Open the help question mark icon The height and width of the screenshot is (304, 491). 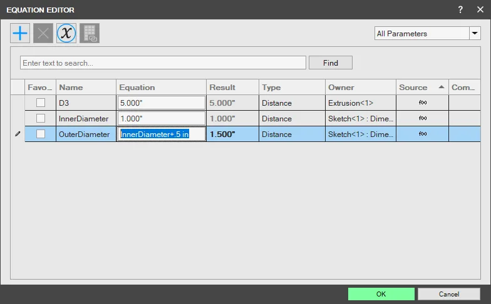(460, 10)
